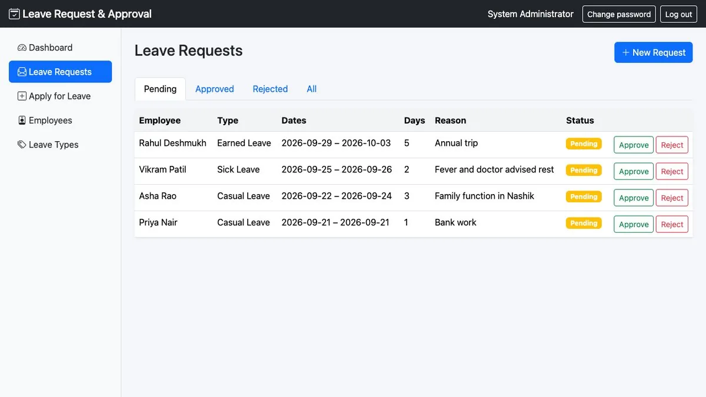
Task: Click the name Asha Rao
Action: [158, 196]
